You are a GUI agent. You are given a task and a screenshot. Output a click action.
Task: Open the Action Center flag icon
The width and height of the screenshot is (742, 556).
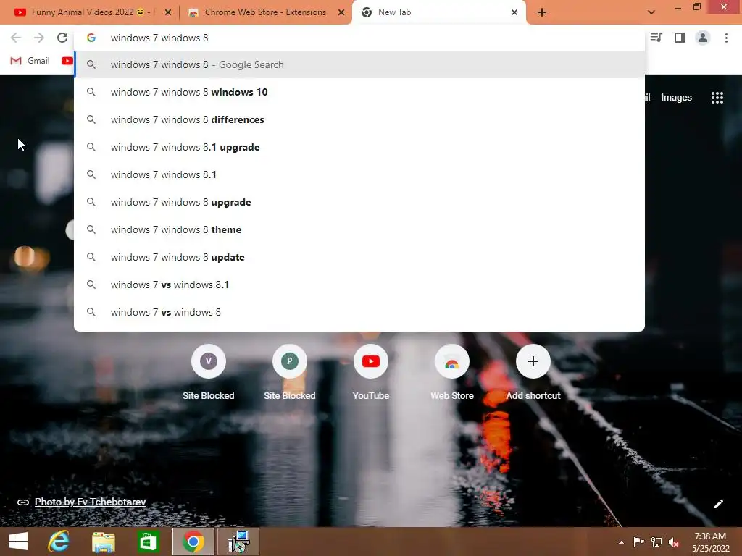(x=638, y=542)
